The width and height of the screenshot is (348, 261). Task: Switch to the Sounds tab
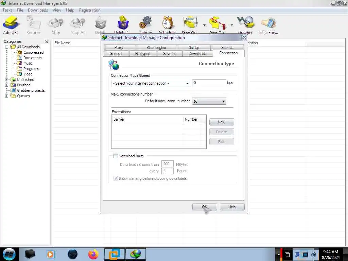(x=227, y=48)
